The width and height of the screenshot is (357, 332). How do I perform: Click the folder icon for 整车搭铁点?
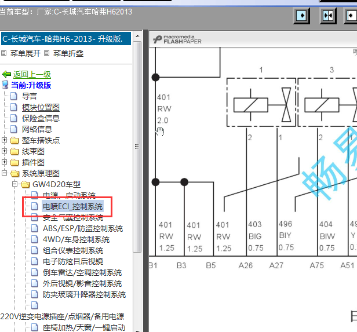click(x=14, y=140)
